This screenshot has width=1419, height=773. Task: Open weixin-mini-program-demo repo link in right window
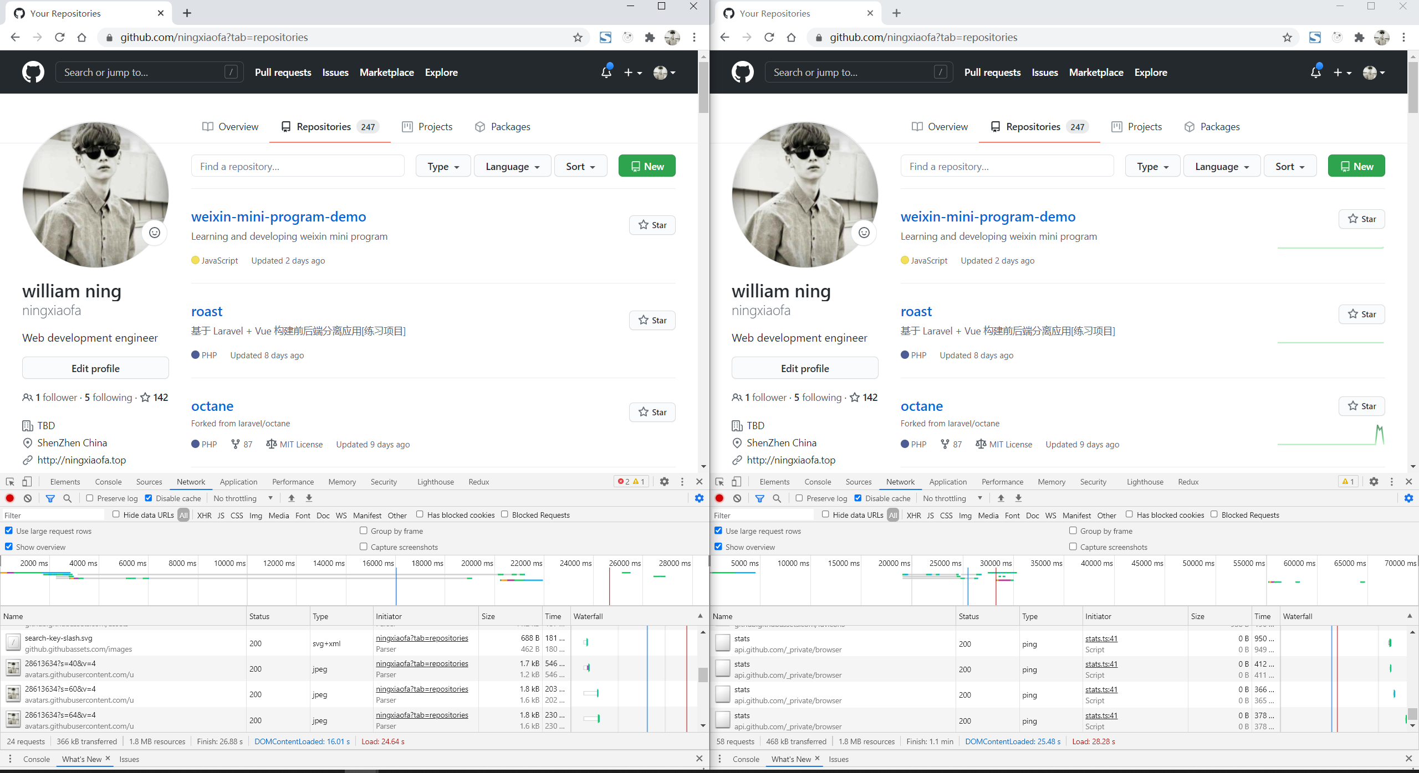(x=988, y=217)
